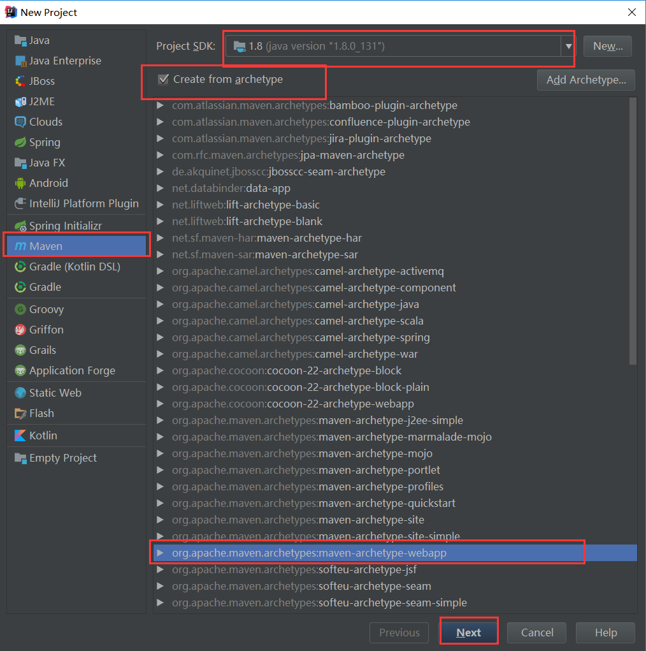Click the SDK folder icon in combo box
Image resolution: width=646 pixels, height=651 pixels.
(240, 46)
